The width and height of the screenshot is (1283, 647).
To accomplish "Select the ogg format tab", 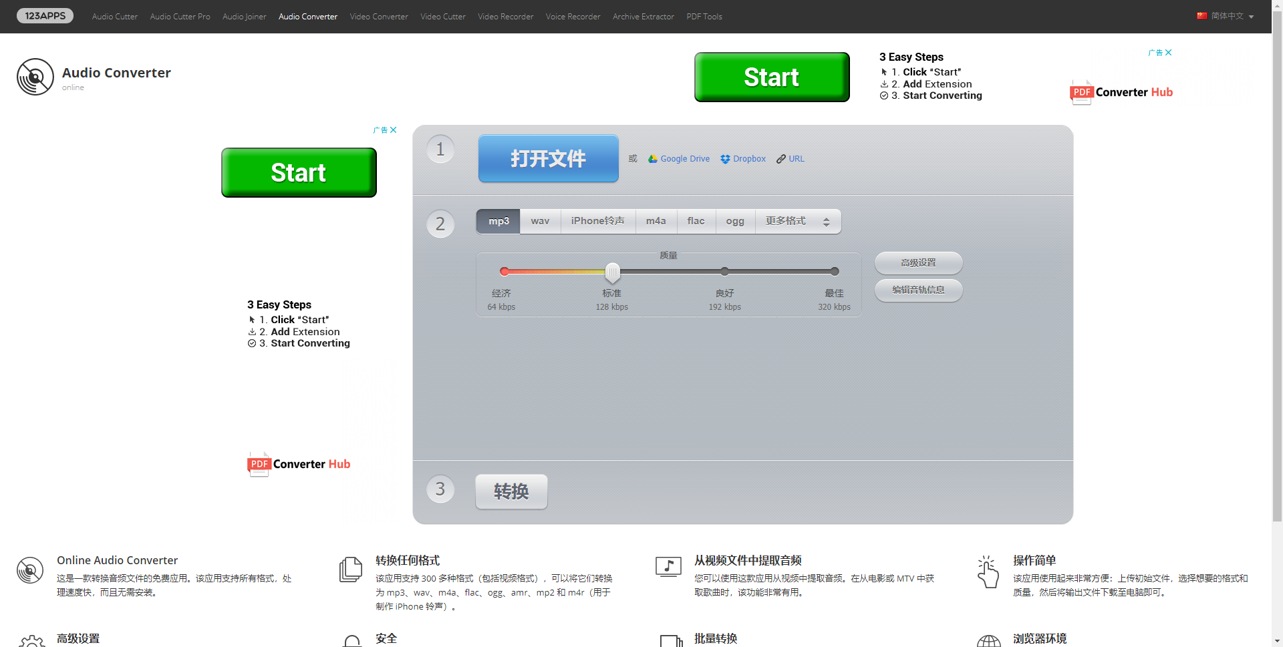I will tap(735, 221).
